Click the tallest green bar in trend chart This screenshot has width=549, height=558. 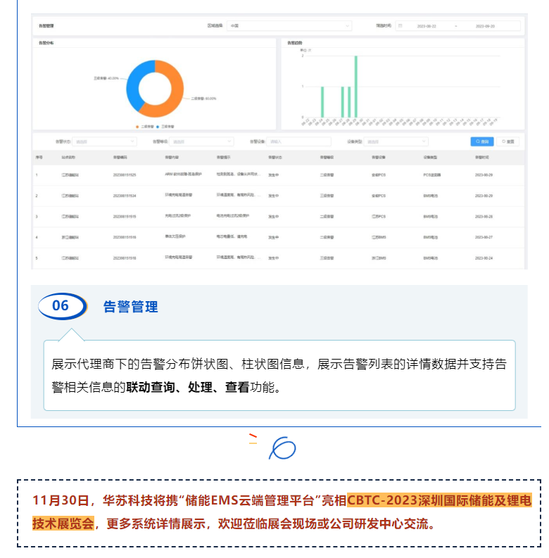[355, 87]
